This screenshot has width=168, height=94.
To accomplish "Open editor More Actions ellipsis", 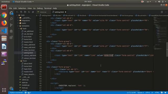I will 166,12.
